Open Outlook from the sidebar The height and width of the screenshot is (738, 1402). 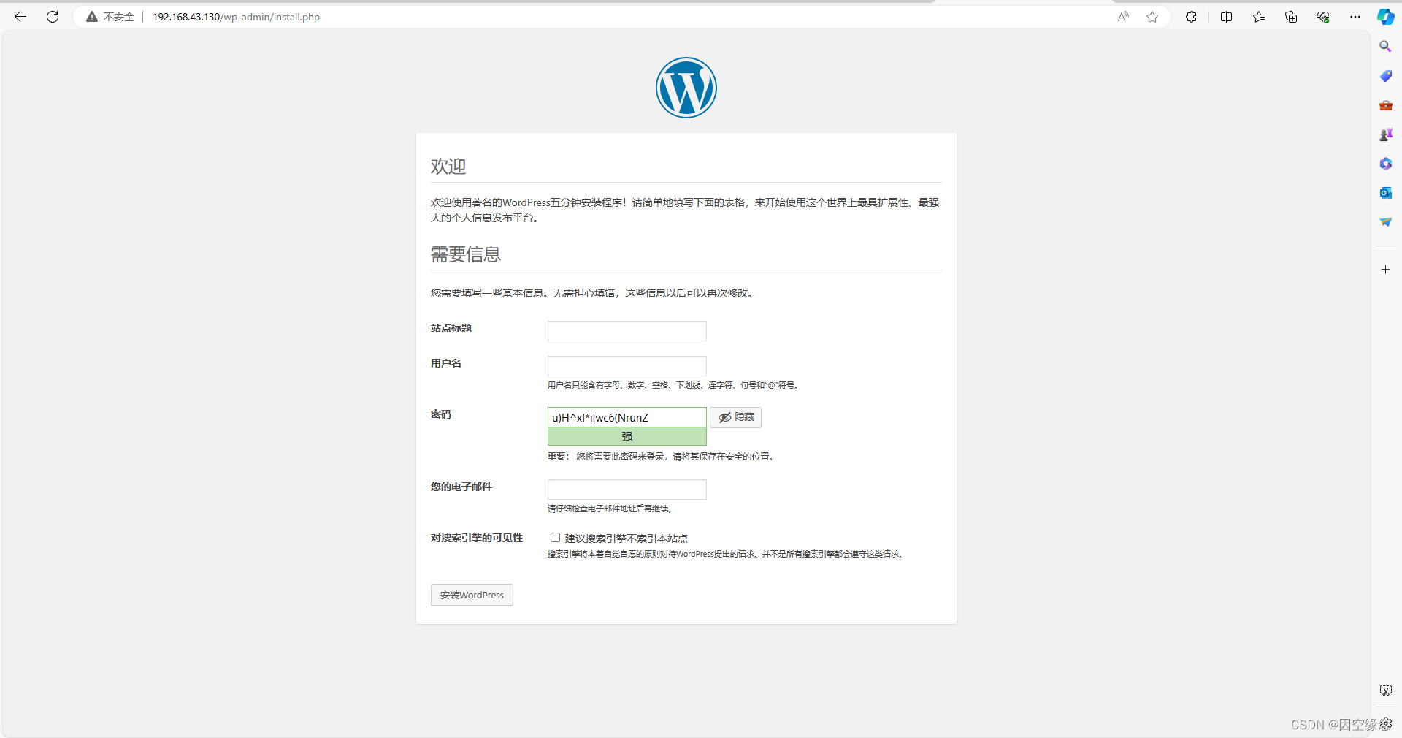(1385, 193)
